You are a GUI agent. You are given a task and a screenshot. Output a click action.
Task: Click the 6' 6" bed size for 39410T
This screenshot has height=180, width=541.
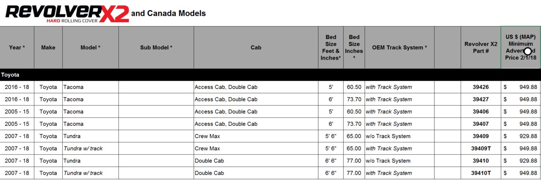point(331,173)
